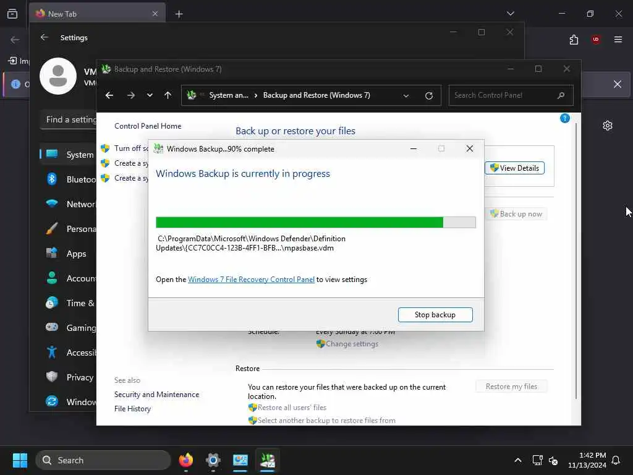Click View Details button
Image resolution: width=633 pixels, height=475 pixels.
pyautogui.click(x=515, y=168)
